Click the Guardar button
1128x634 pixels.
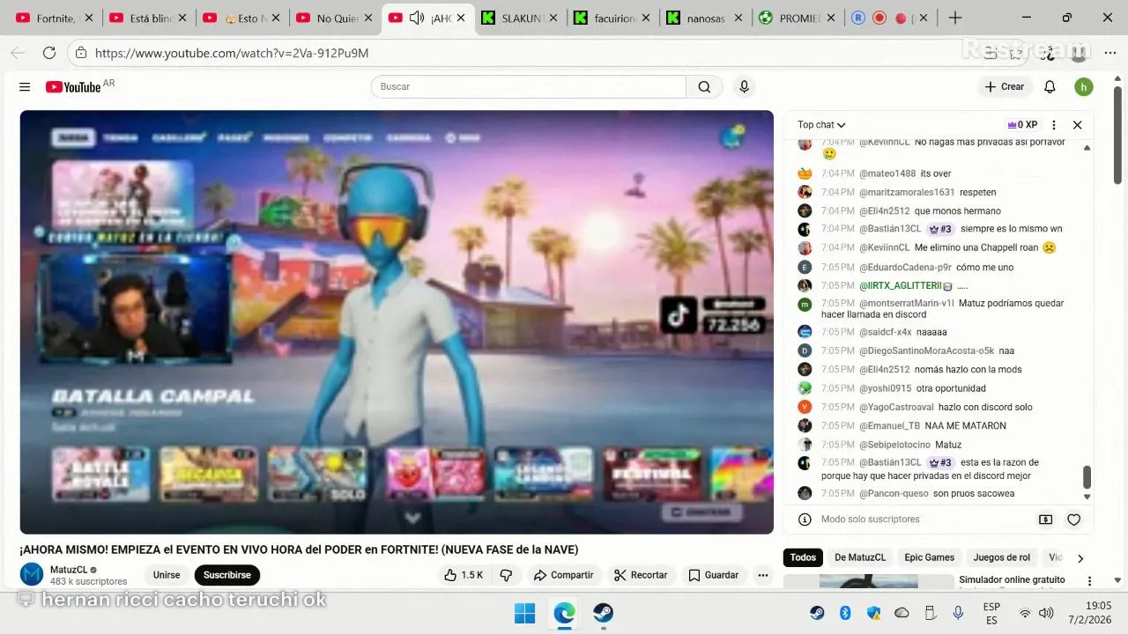click(714, 575)
